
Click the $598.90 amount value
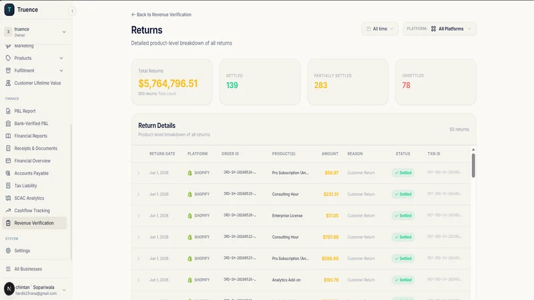[330, 259]
